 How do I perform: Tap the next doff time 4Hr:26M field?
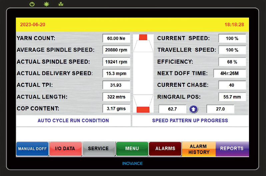click(x=230, y=73)
